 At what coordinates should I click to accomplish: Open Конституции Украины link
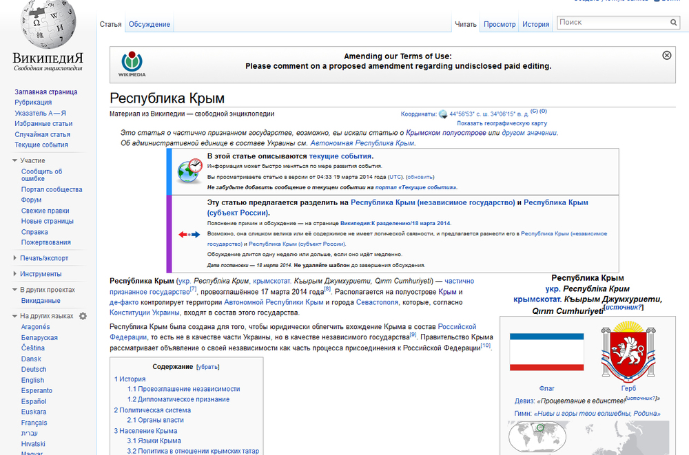(x=145, y=313)
